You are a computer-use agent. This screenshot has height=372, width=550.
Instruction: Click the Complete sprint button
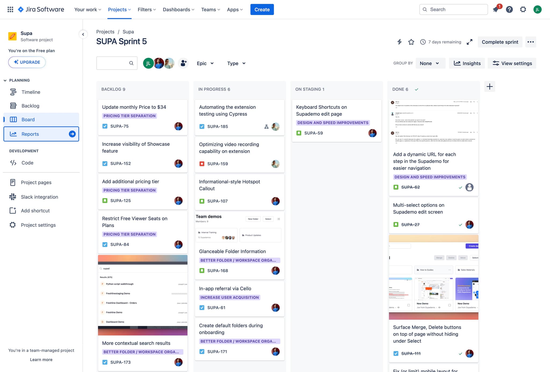[x=500, y=42]
